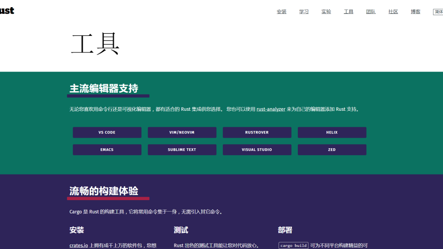The width and height of the screenshot is (443, 249).
Task: Click the 测试 subsection heading
Action: [x=181, y=230]
